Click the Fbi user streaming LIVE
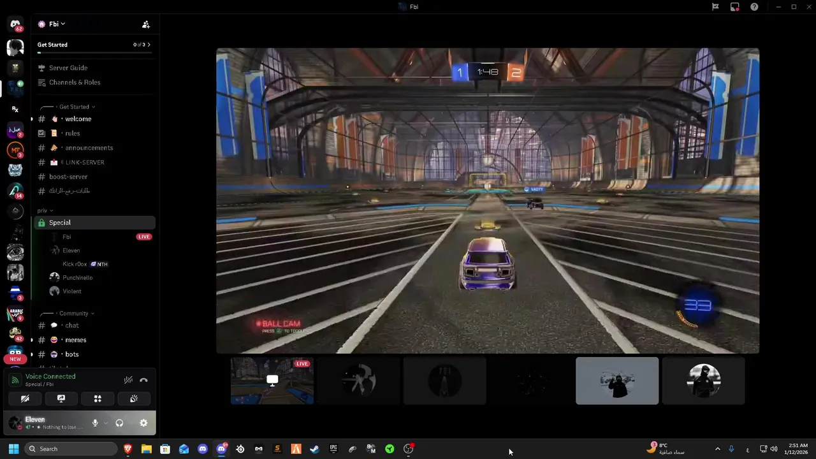816x459 pixels. click(x=102, y=237)
